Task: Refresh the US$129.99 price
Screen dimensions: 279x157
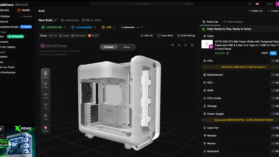Action: coord(65,27)
